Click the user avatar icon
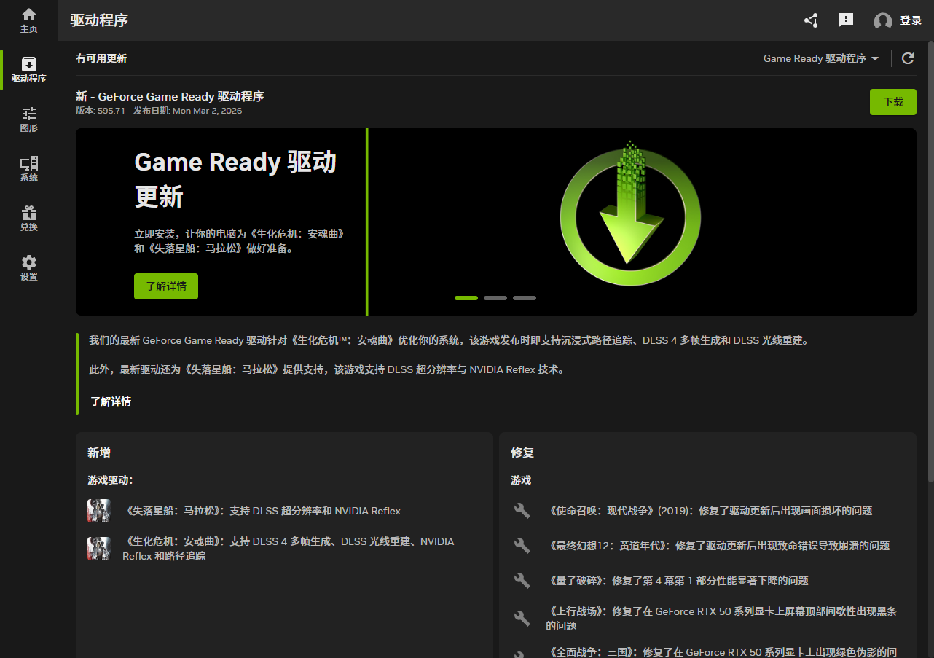 [x=883, y=21]
